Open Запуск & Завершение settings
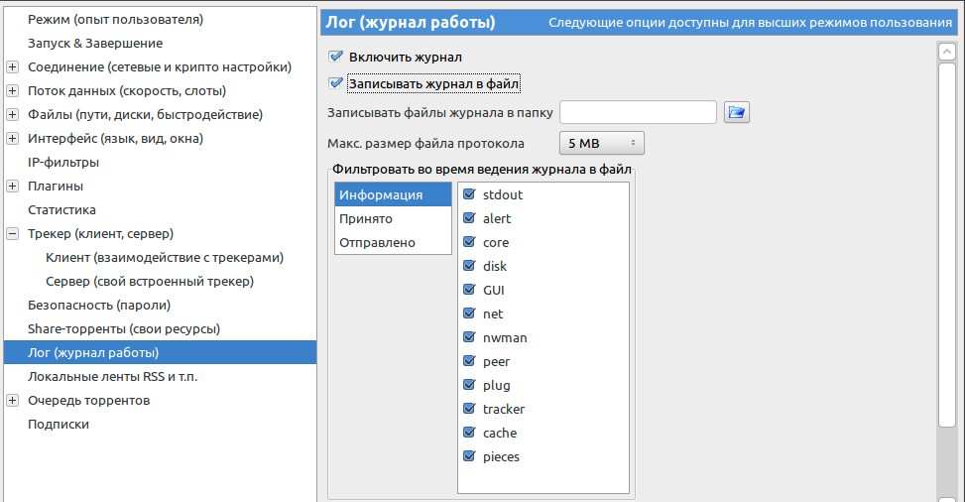 (x=95, y=43)
